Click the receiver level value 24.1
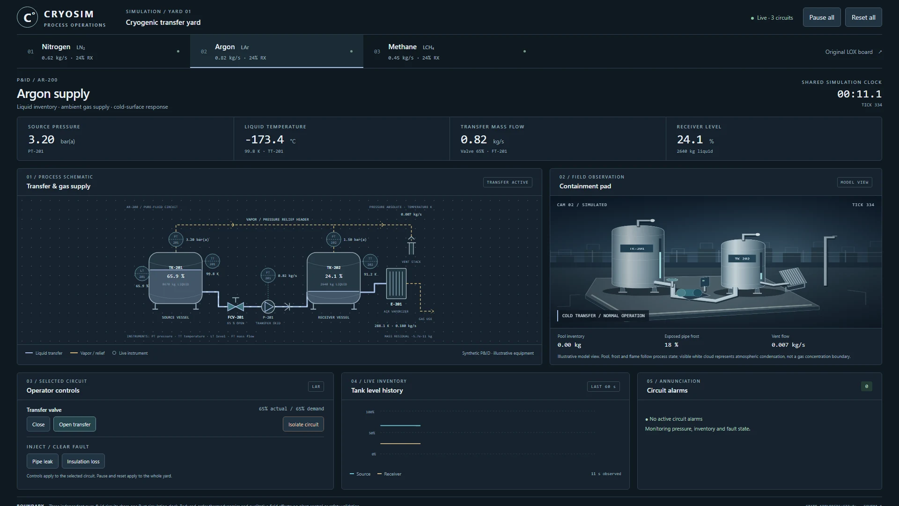The width and height of the screenshot is (899, 506). [x=690, y=140]
